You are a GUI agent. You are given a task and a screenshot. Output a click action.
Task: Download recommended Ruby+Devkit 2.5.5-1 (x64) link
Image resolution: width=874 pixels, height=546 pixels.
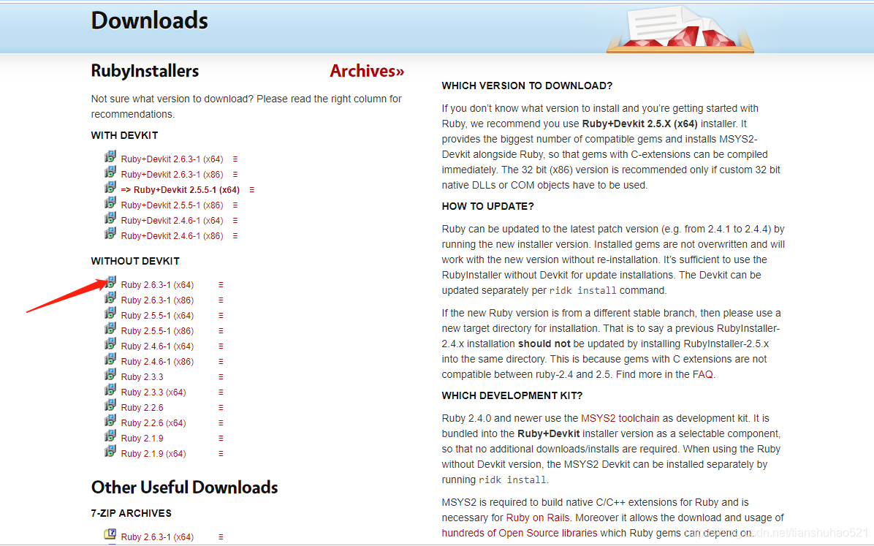pos(180,190)
